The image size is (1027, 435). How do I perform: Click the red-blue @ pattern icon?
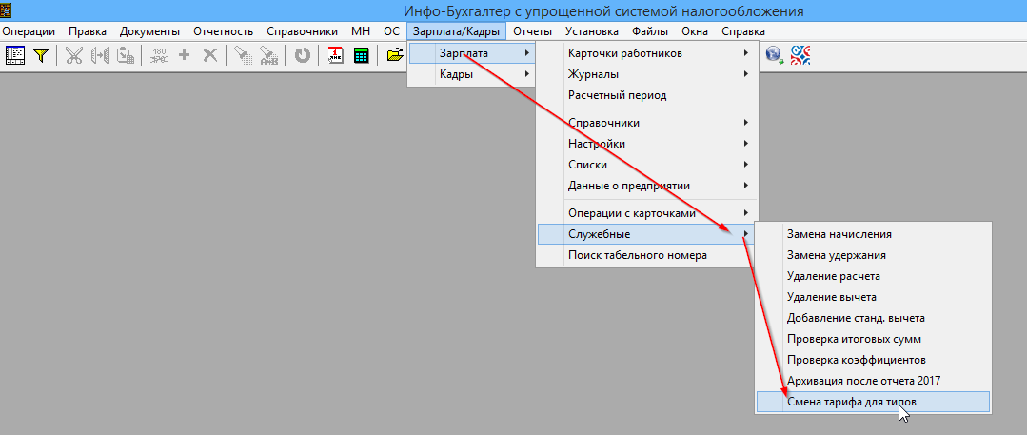click(800, 55)
